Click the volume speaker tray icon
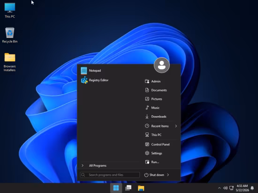 [x=225, y=188]
